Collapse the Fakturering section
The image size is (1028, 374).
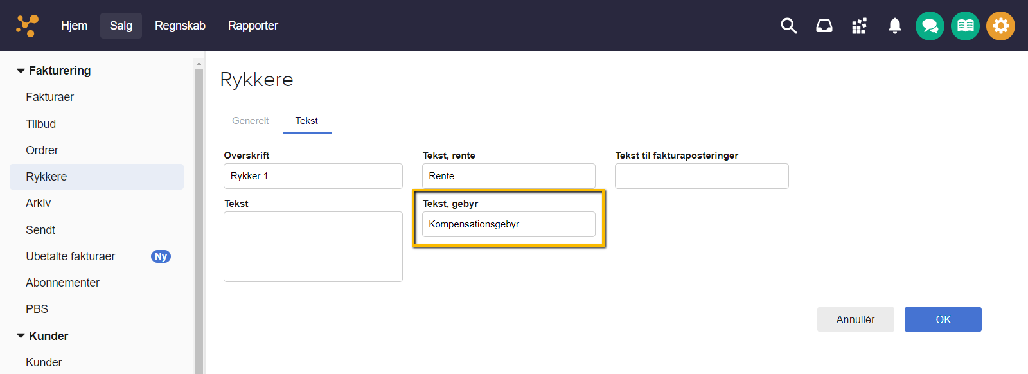(21, 71)
